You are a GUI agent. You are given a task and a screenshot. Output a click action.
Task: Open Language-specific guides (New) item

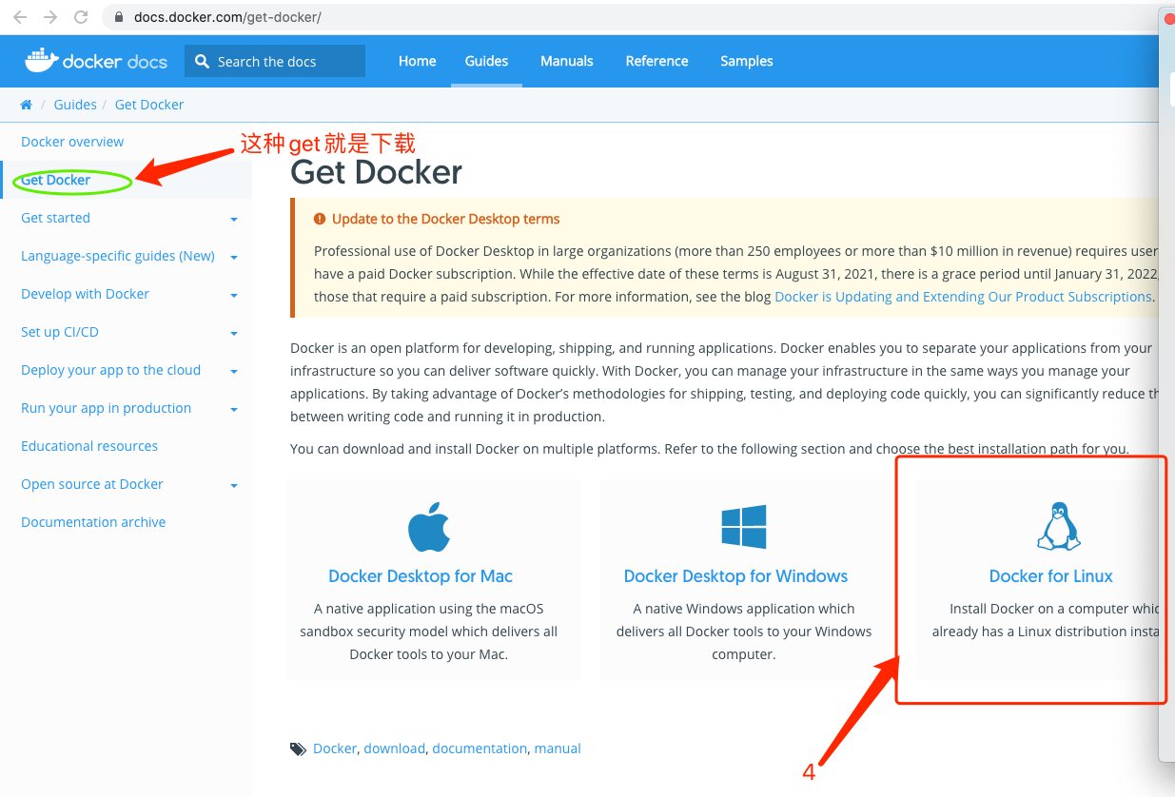(118, 256)
